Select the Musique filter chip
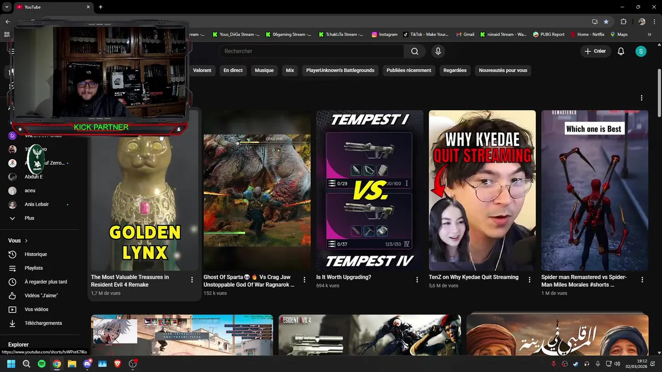The height and width of the screenshot is (372, 662). pos(264,70)
